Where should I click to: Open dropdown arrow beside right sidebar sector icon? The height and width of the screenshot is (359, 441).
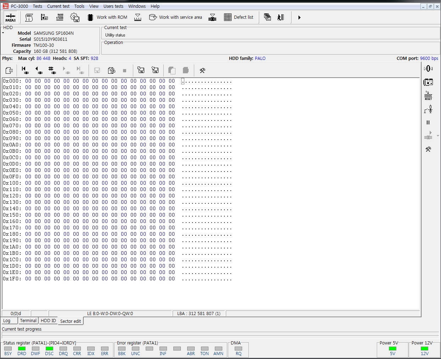click(438, 136)
